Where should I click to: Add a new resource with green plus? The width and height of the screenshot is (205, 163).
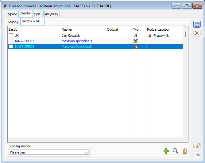[166, 151]
